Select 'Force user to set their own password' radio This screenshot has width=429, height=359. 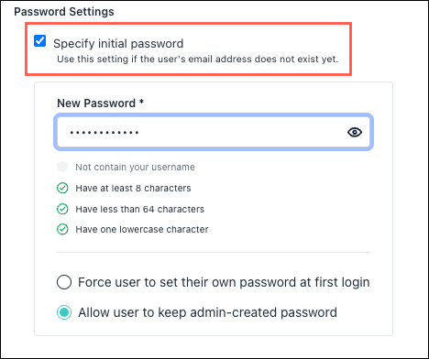(x=64, y=282)
